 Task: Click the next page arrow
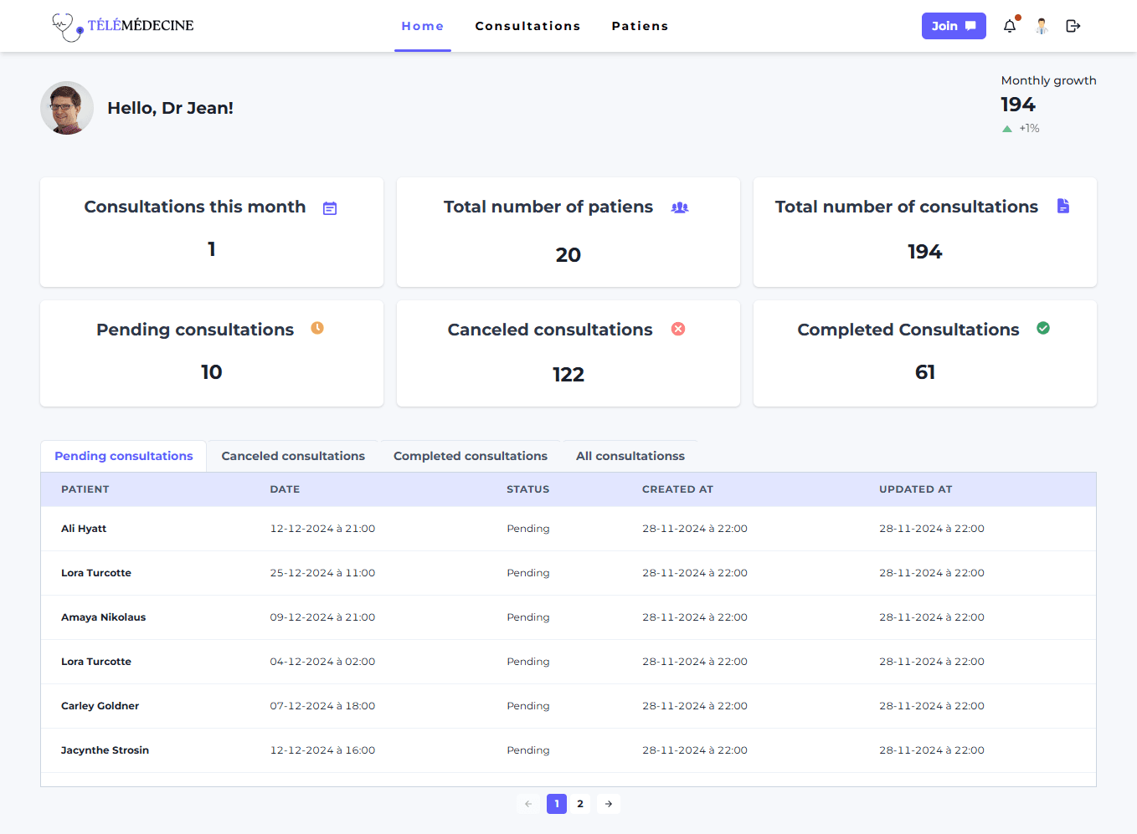coord(609,804)
